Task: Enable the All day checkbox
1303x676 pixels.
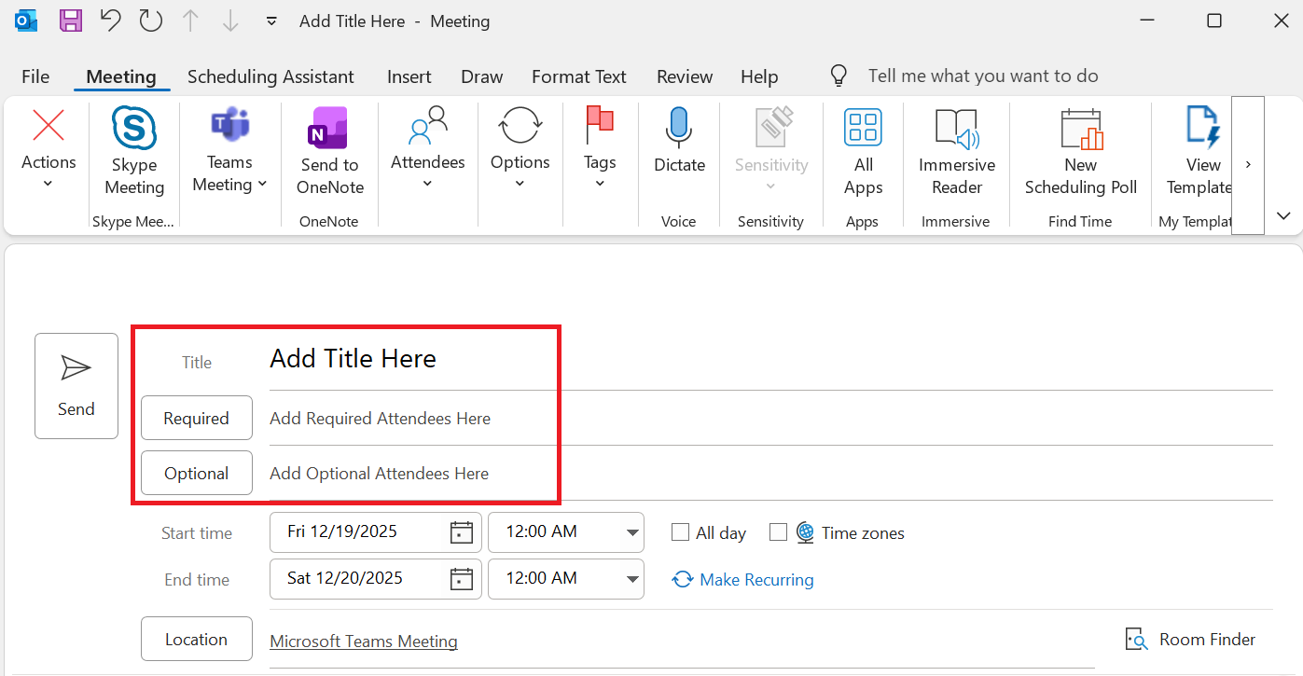Action: 681,532
